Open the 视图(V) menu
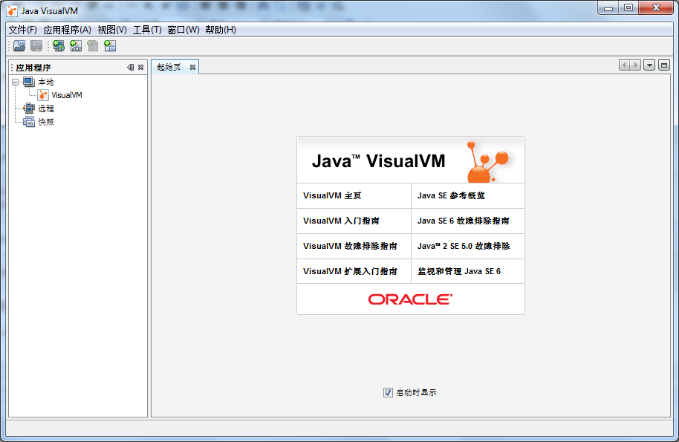 (112, 30)
